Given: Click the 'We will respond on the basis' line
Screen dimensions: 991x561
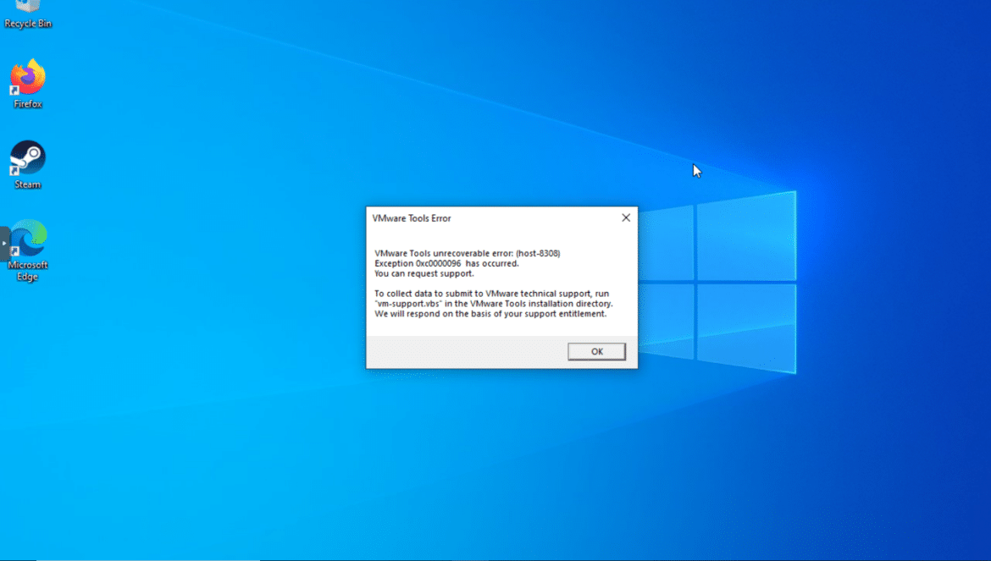Looking at the screenshot, I should 490,314.
